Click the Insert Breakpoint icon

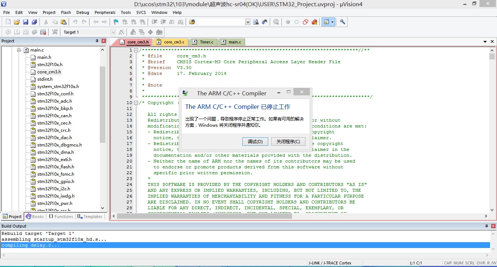288,22
